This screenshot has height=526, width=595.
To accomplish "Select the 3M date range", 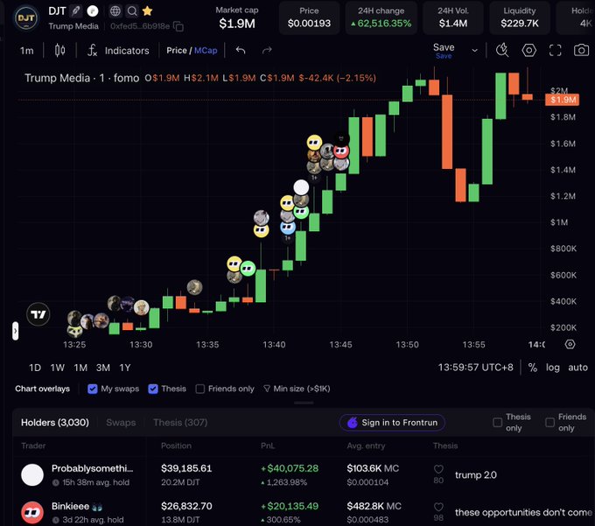I will pos(103,368).
